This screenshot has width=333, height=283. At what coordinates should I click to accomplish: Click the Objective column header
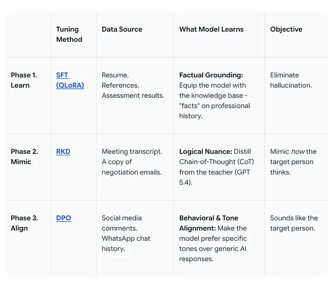(x=286, y=29)
